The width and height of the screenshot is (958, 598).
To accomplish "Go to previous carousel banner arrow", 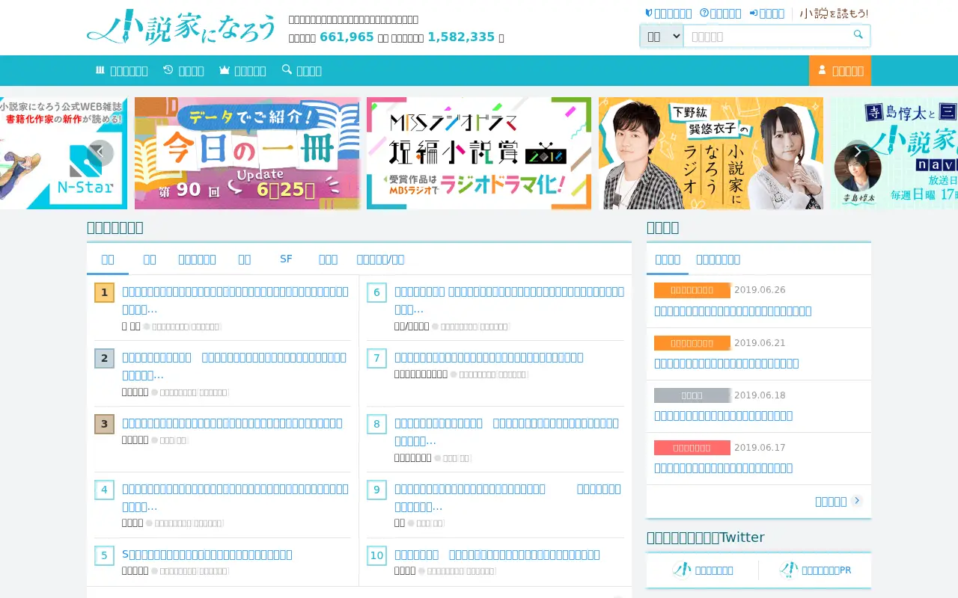I will click(100, 152).
